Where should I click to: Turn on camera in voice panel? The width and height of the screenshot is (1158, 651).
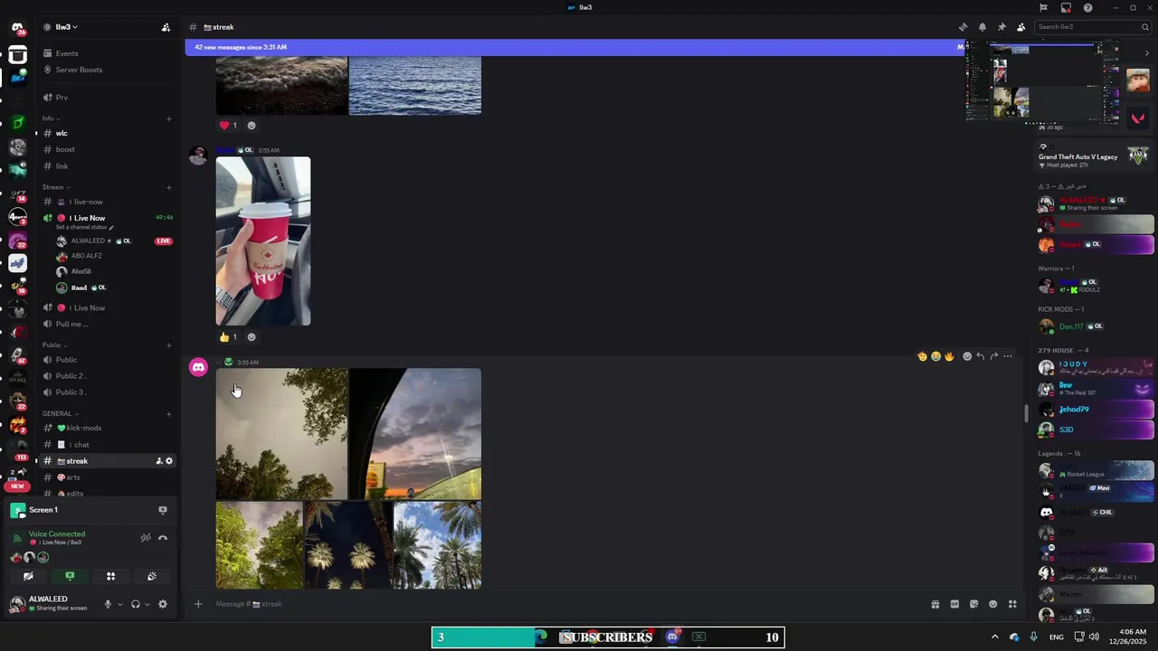[28, 576]
